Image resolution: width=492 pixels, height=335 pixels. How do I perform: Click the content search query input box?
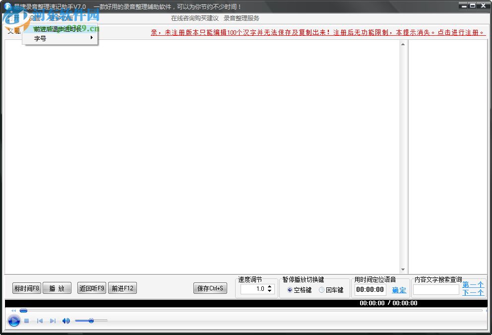[436, 290]
